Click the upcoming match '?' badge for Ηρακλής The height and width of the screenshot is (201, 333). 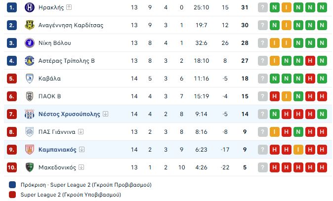[262, 7]
